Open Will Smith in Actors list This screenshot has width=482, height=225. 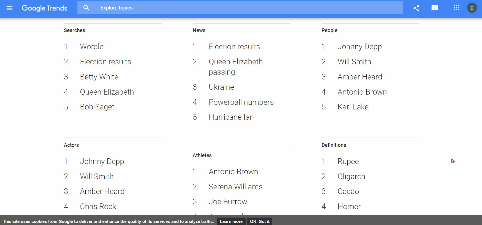pos(97,177)
